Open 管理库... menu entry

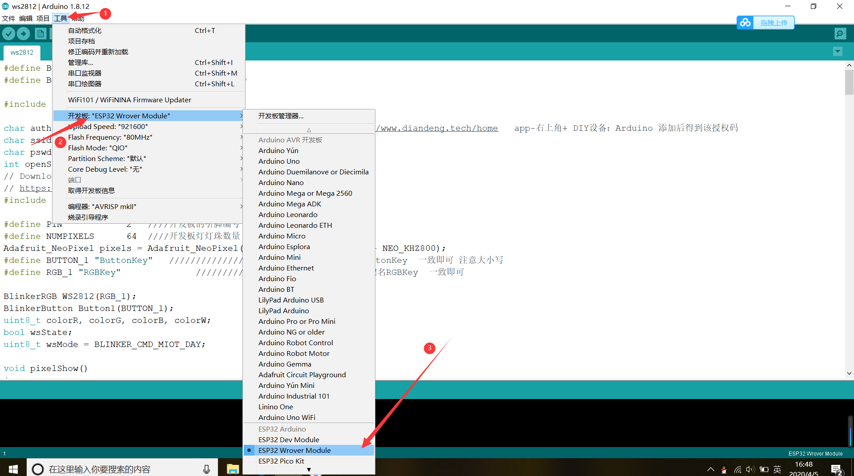pos(149,62)
